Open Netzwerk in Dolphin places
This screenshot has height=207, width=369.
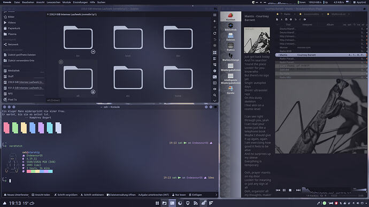tap(11, 44)
